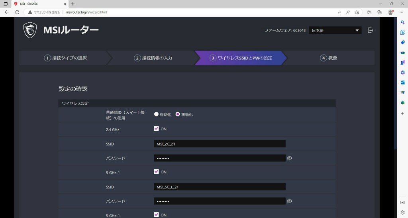408x218 pixels.
Task: Open the 日本語 language dropdown
Action: tap(335, 30)
